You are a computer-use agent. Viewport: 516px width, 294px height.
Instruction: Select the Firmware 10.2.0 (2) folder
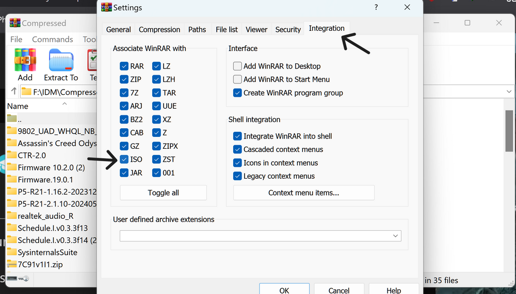51,167
